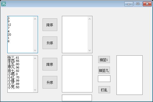Viewport: 153px width, 102px height.
Task: Click the lower 升序 button beside names list
Action: 50,82
